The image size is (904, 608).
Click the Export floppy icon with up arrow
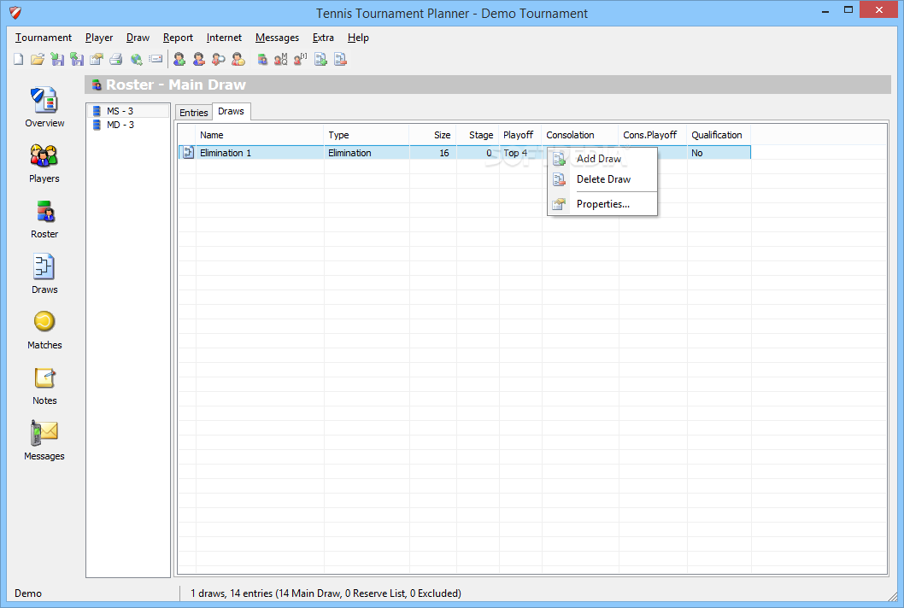tap(77, 60)
